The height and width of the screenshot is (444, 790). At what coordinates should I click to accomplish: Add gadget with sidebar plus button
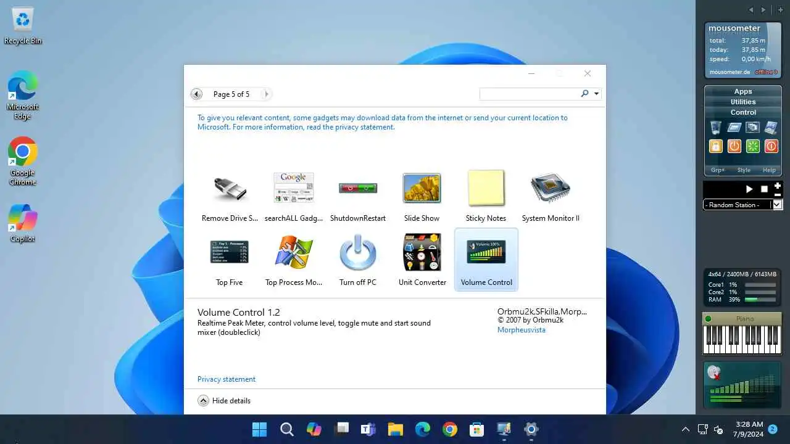[781, 10]
